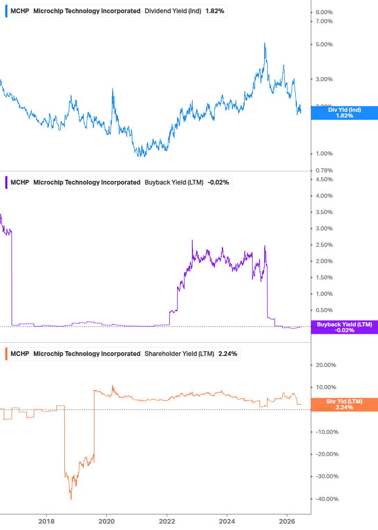The width and height of the screenshot is (378, 530).
Task: Click the MCHP ticker in the buyback yield legend
Action: 20,182
